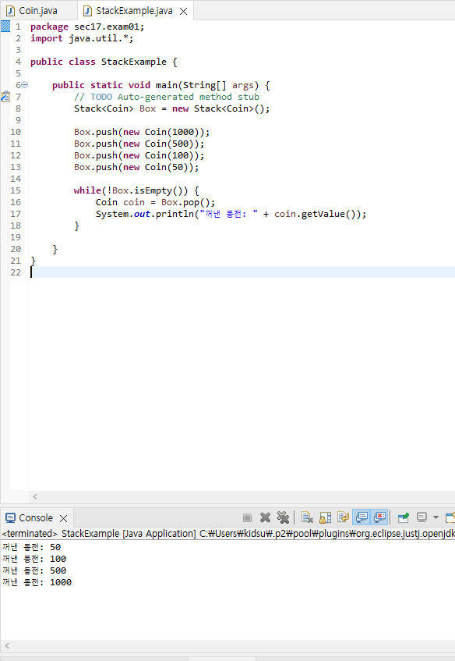Click 'Coin coin = Box.pop();' on line 16
The image size is (455, 661).
(155, 202)
